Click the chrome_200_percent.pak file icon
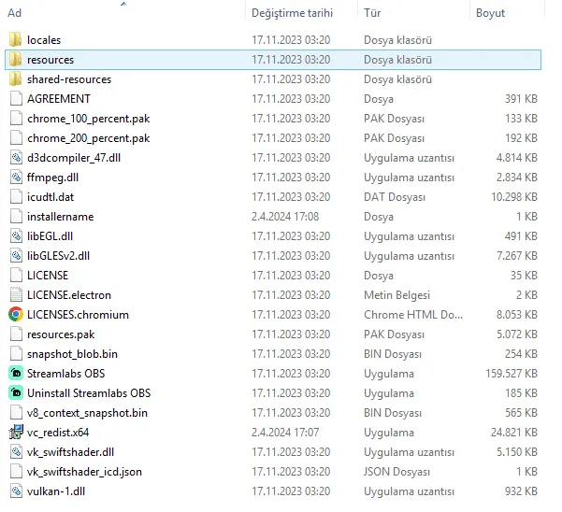This screenshot has height=512, width=562. 16,138
